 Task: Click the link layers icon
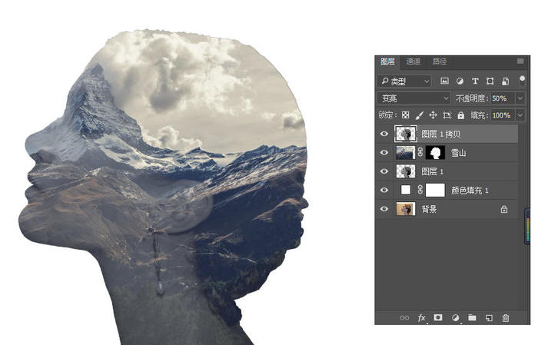coord(404,318)
